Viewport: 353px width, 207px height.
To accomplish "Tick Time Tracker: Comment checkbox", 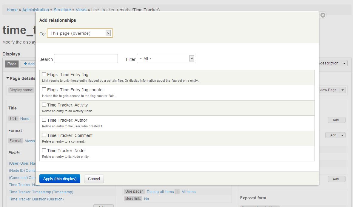I will tap(44, 135).
